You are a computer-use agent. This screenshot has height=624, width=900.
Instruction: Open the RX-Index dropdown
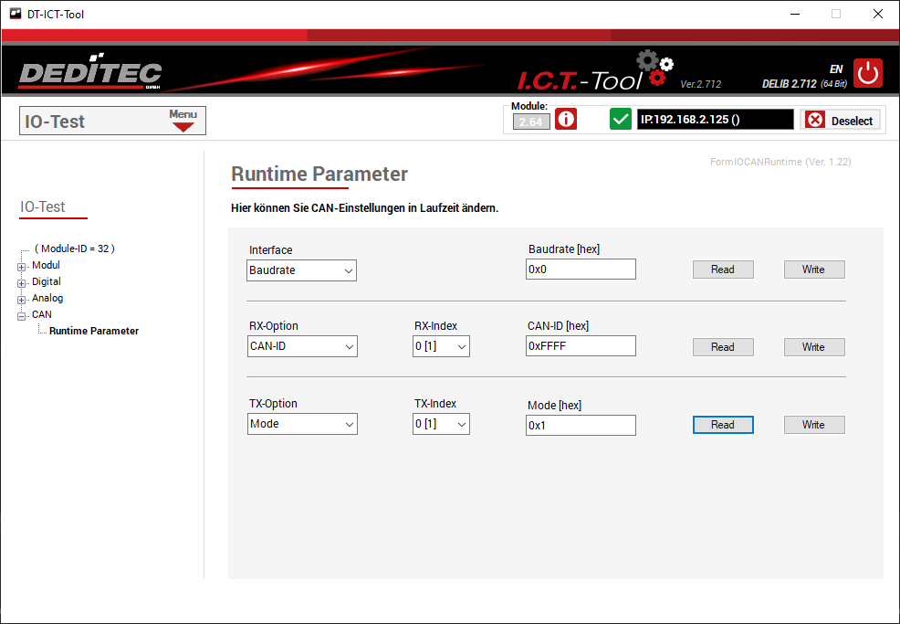pos(441,347)
